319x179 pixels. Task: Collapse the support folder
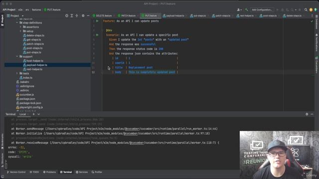pyautogui.click(x=17, y=56)
